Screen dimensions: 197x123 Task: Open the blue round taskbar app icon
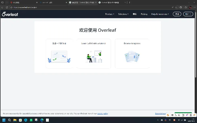tap(26, 120)
